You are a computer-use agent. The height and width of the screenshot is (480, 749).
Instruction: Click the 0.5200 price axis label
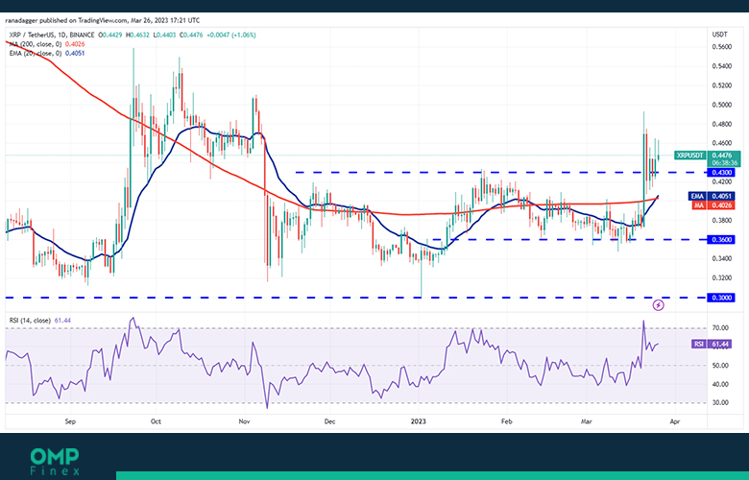click(721, 85)
